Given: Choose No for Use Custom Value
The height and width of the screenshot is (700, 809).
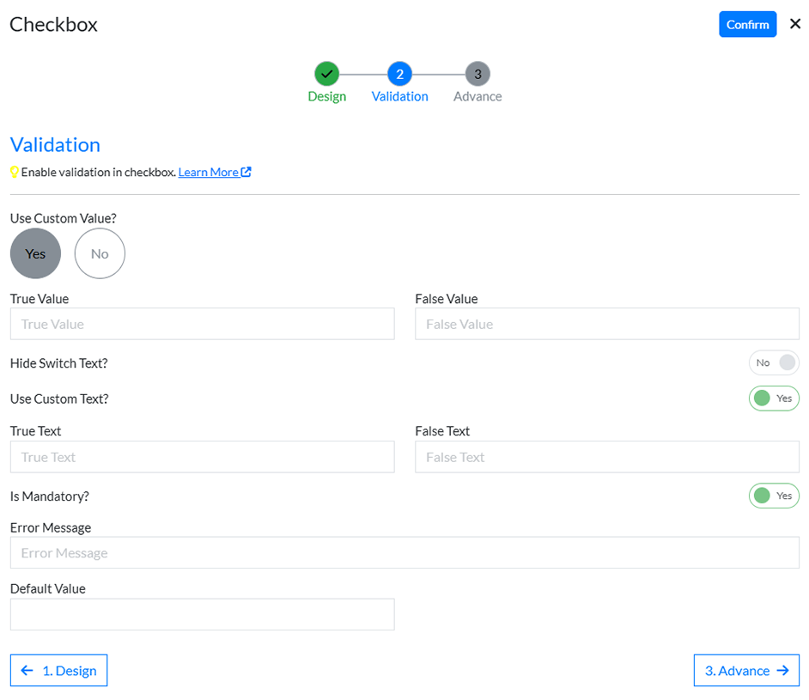Looking at the screenshot, I should [x=100, y=253].
